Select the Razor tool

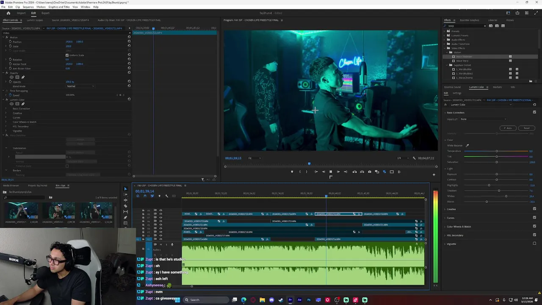click(125, 206)
